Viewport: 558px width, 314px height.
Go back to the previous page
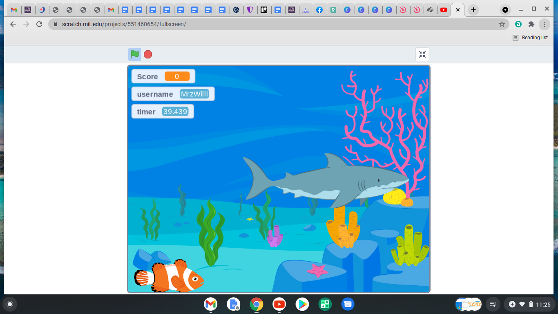click(13, 24)
